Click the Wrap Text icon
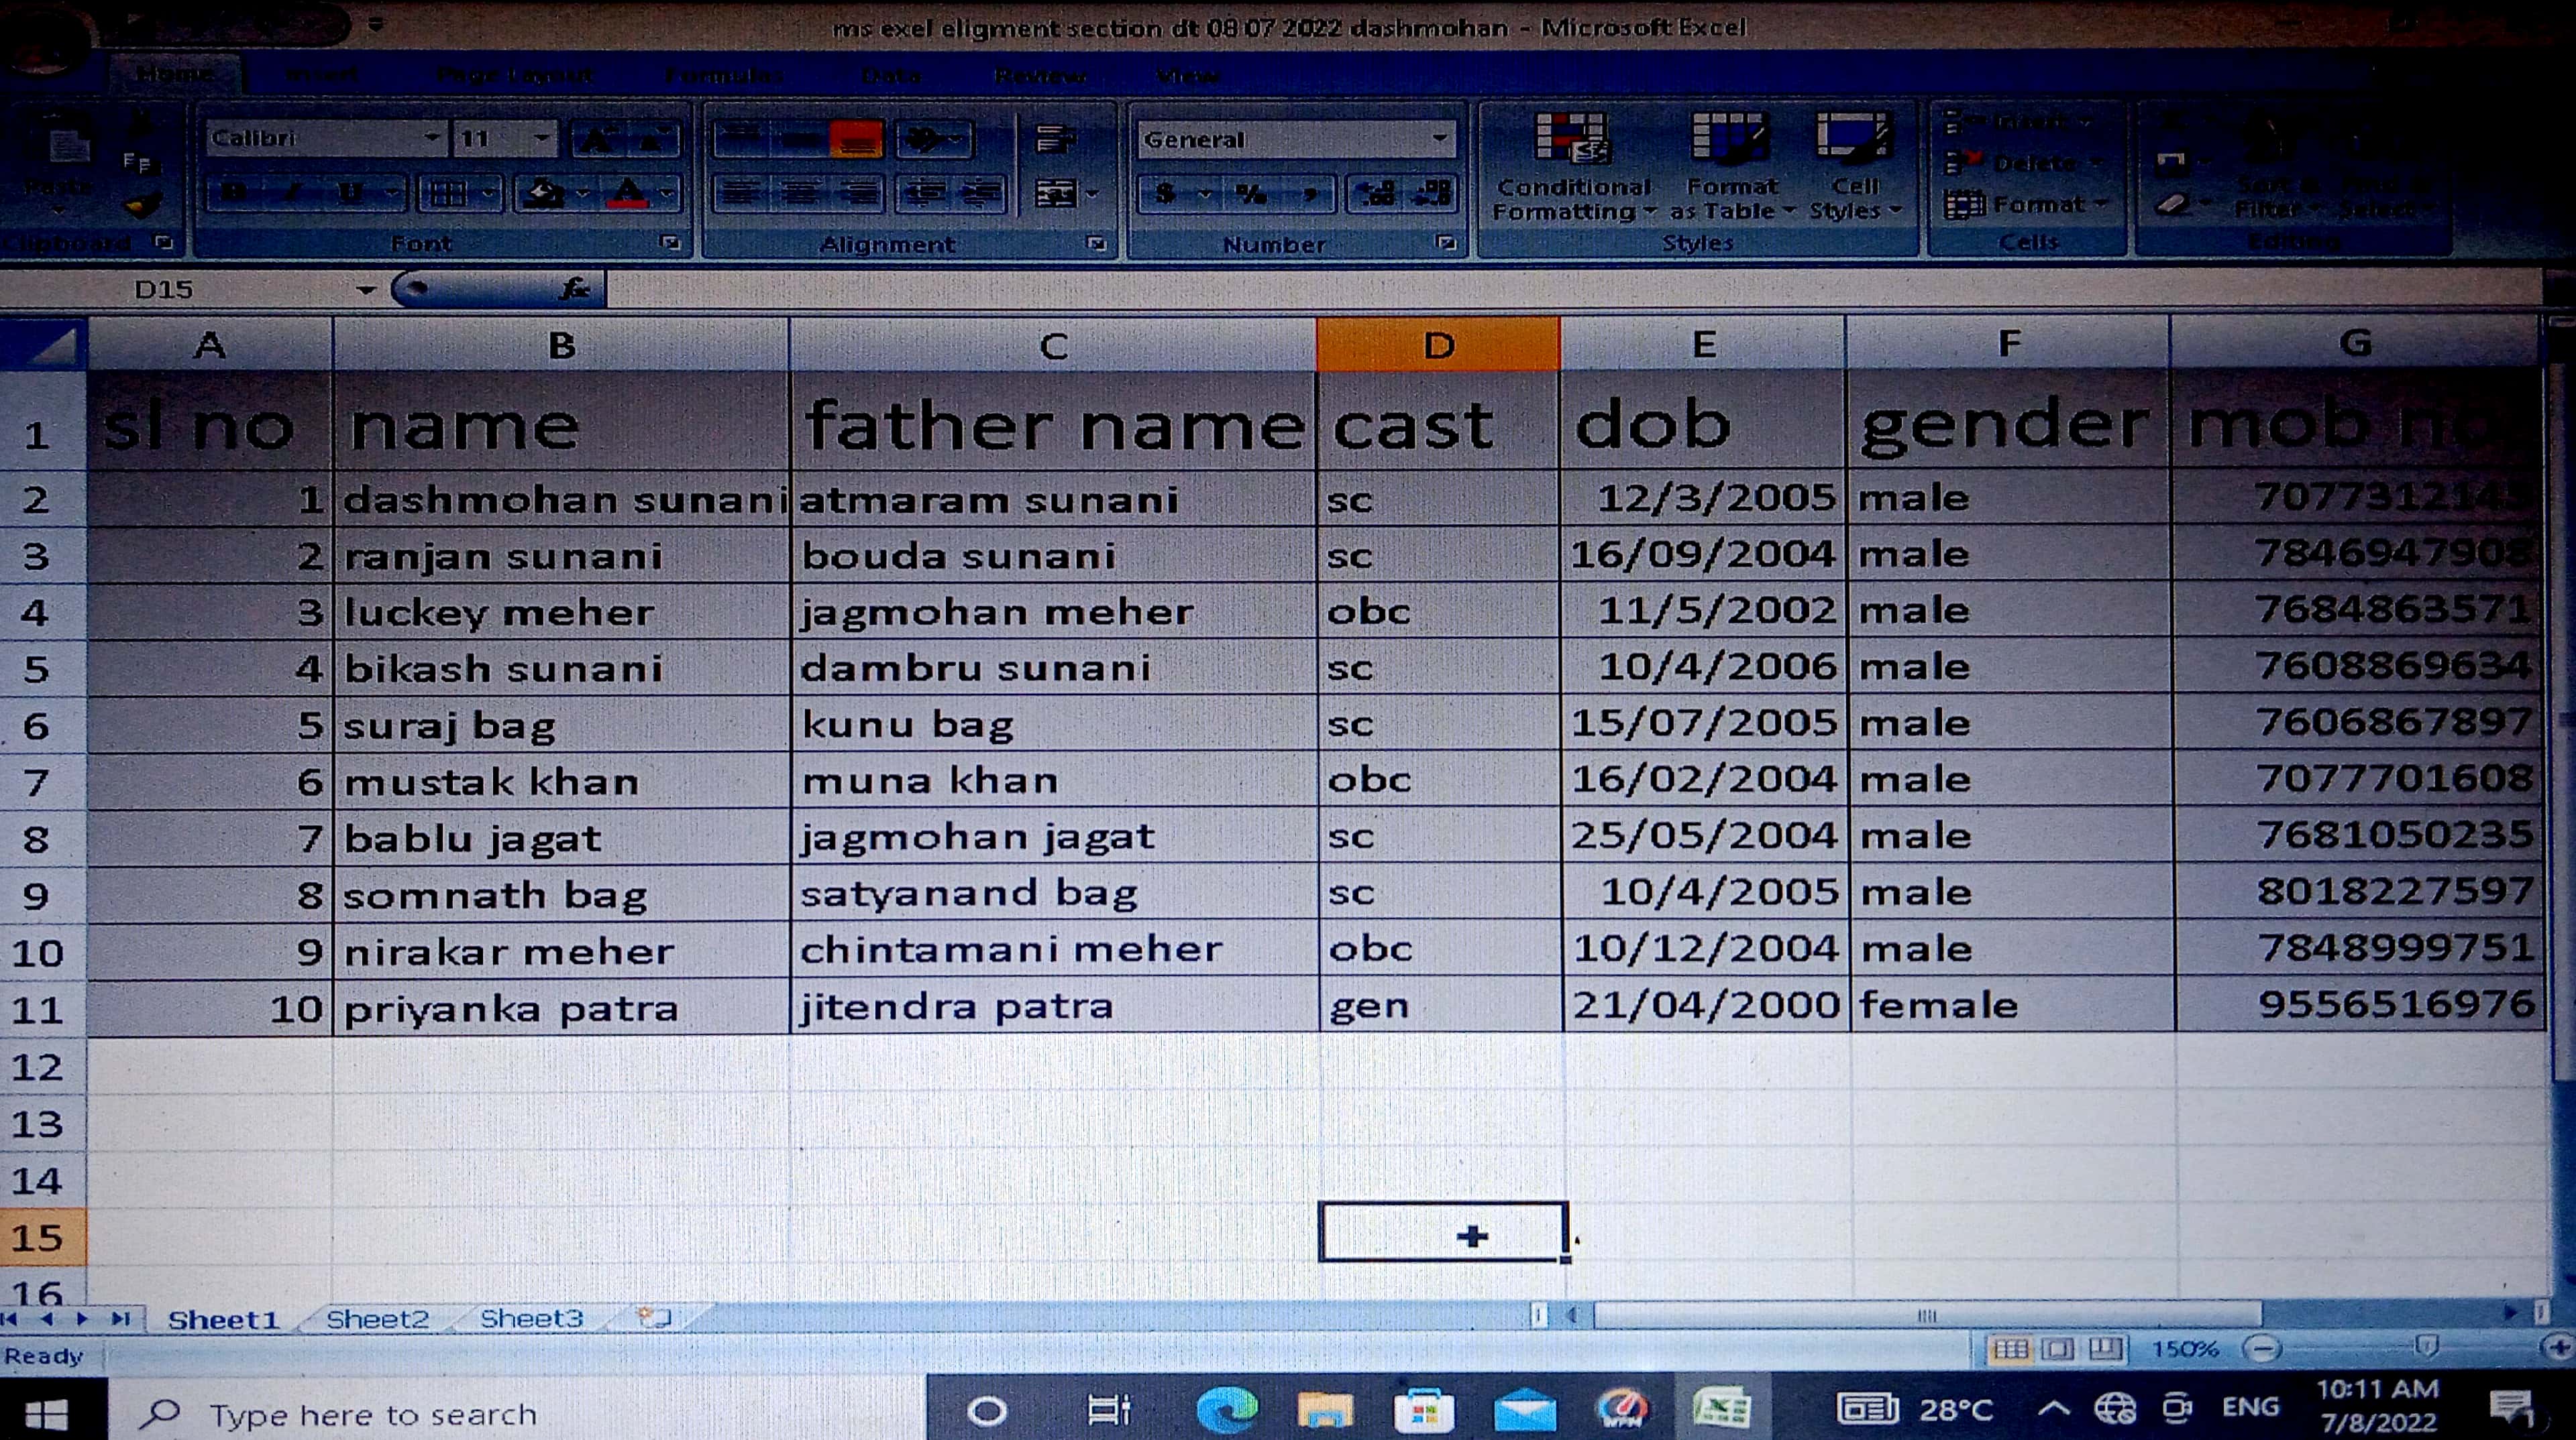 [x=1055, y=139]
